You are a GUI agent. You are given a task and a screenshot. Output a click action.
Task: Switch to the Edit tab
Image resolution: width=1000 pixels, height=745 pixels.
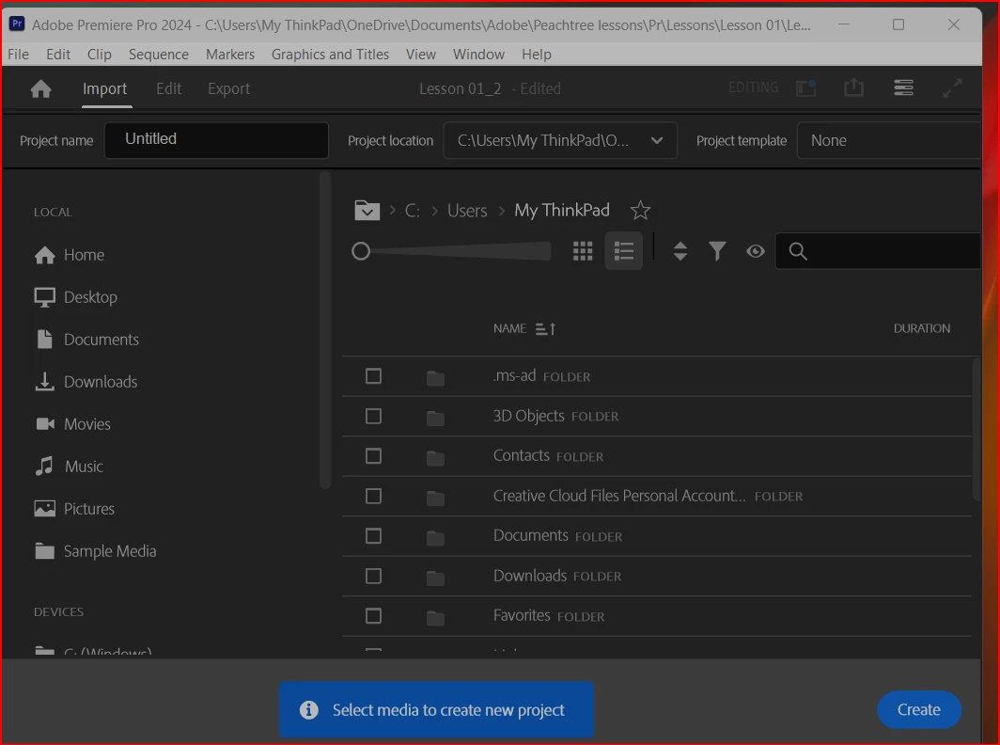[x=168, y=88]
